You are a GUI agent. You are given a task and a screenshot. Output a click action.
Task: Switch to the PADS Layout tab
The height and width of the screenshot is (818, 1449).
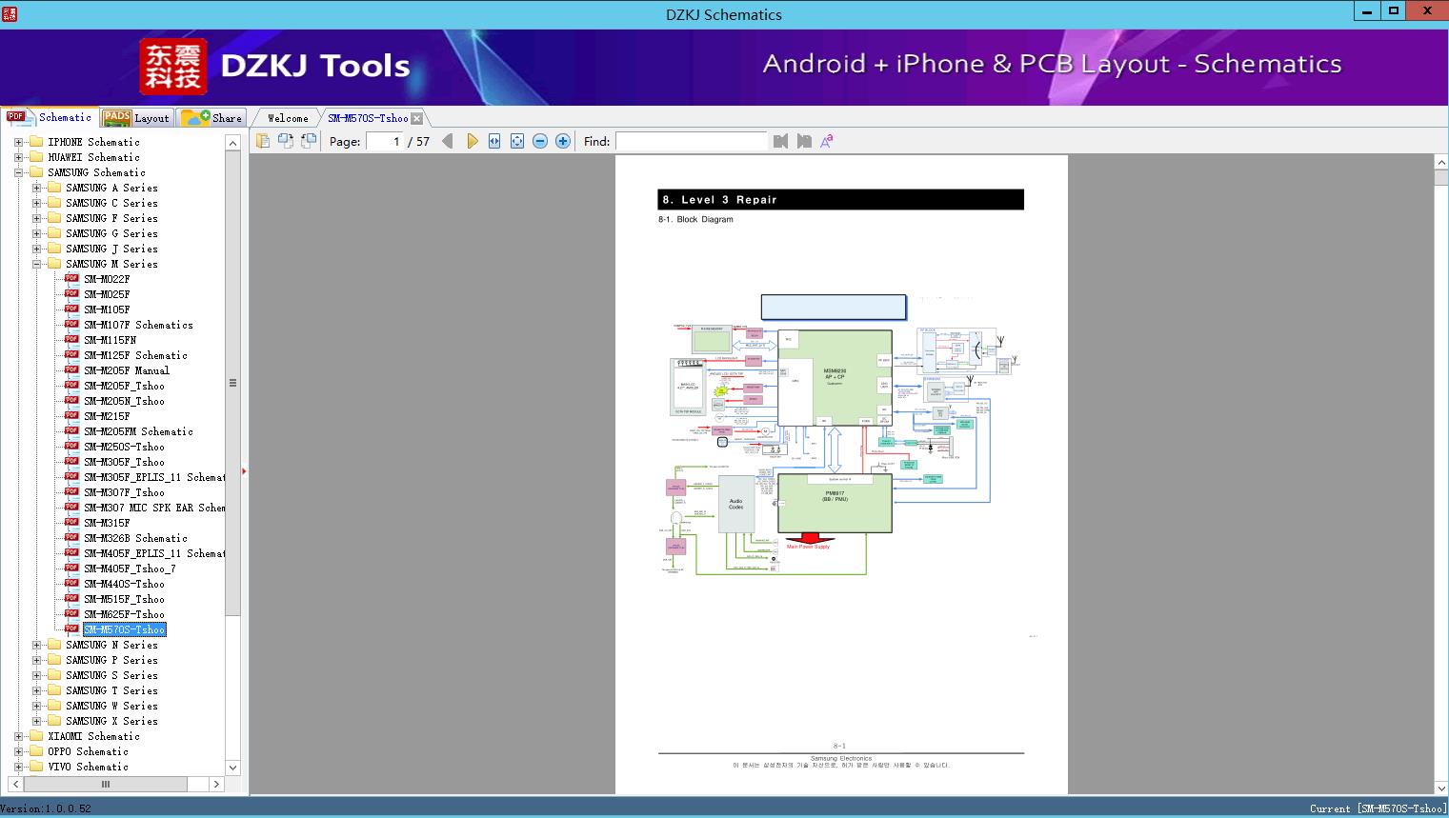(136, 118)
